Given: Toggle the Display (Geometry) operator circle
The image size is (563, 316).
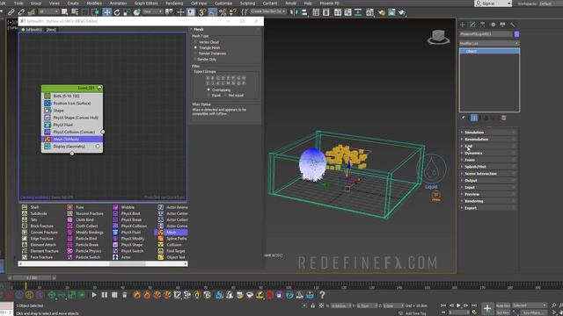Looking at the screenshot, I should (98, 147).
